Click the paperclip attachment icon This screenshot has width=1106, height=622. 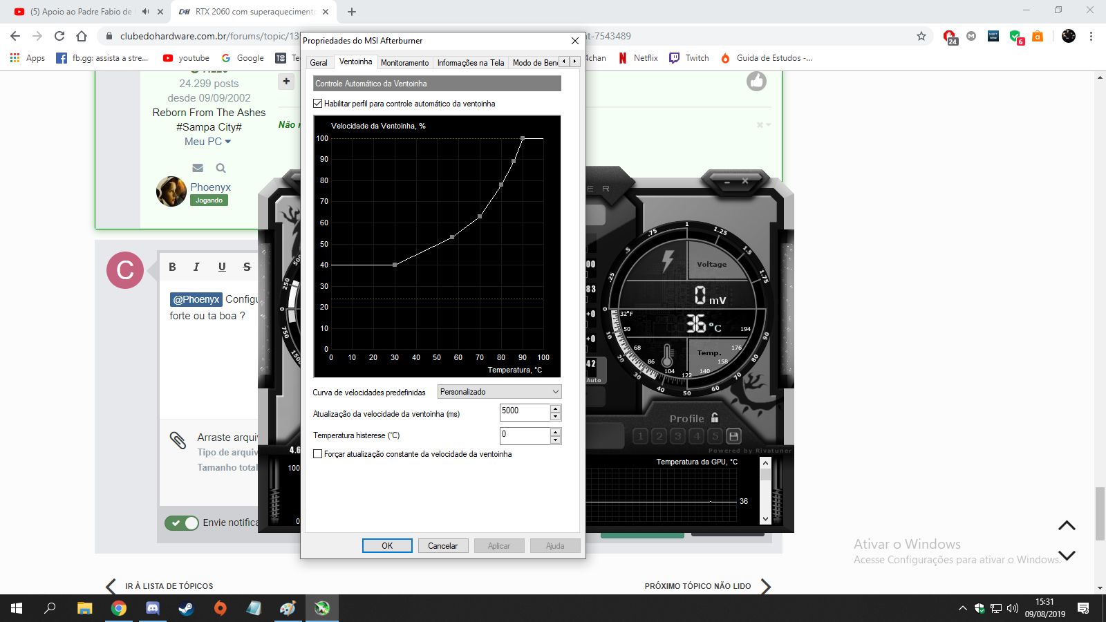(178, 440)
